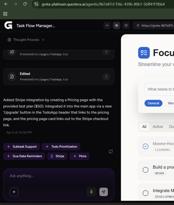Click the Thought Process brain icon

pyautogui.click(x=9, y=40)
